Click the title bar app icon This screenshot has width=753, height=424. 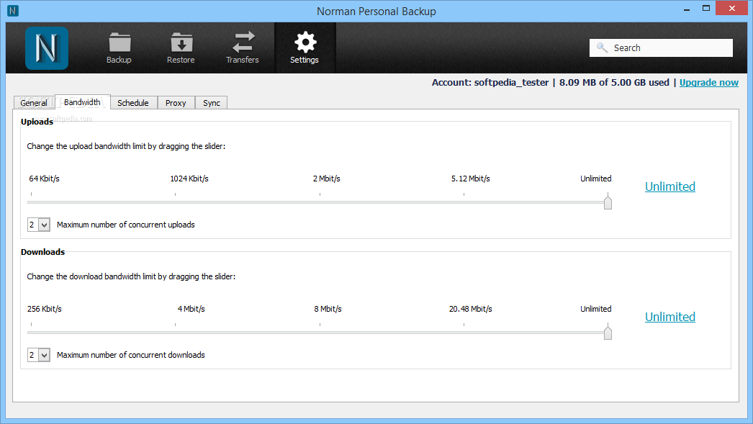pos(13,11)
